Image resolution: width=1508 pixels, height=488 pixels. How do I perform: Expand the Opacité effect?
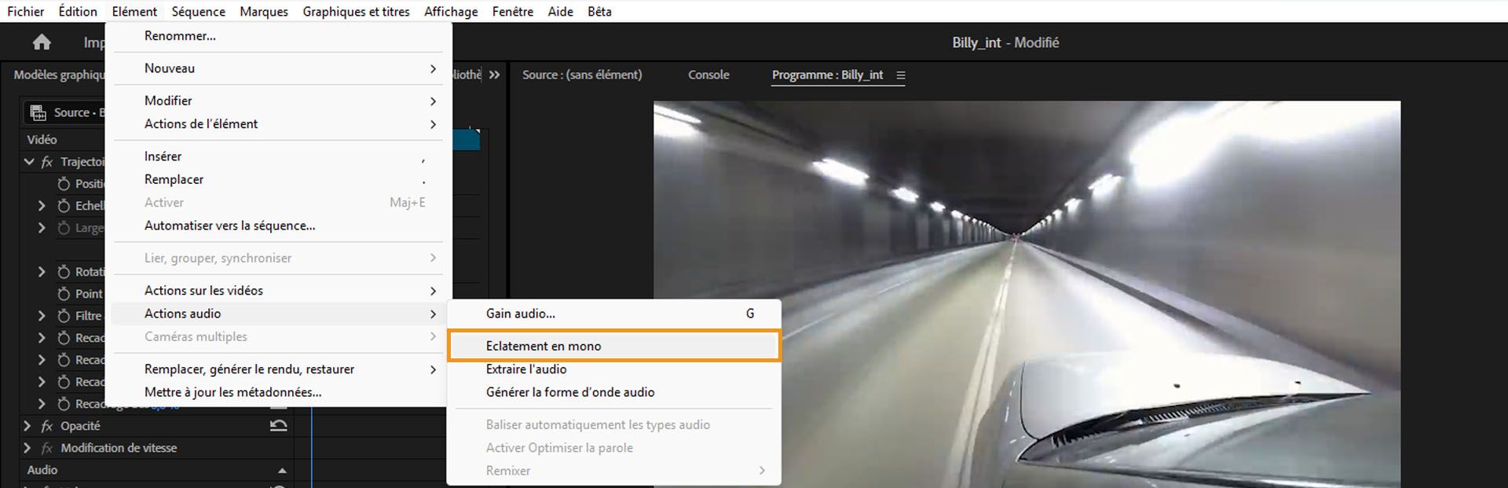pyautogui.click(x=27, y=426)
